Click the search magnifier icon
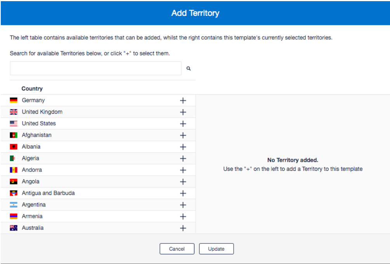 (x=189, y=68)
